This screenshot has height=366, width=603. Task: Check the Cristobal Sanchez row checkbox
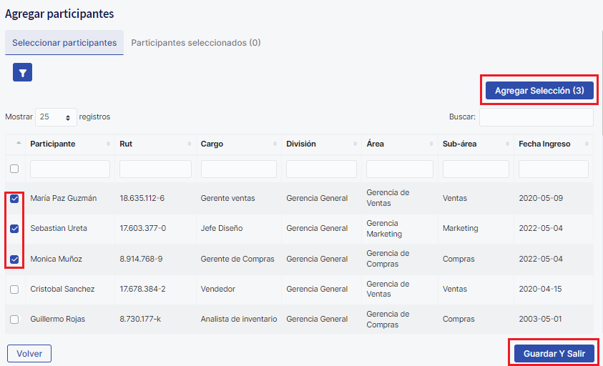tap(14, 290)
